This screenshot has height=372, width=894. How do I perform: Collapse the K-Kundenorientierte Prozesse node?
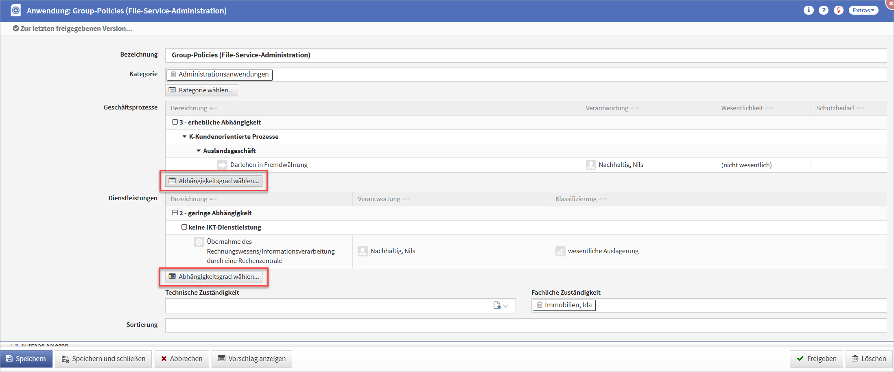[x=184, y=137]
